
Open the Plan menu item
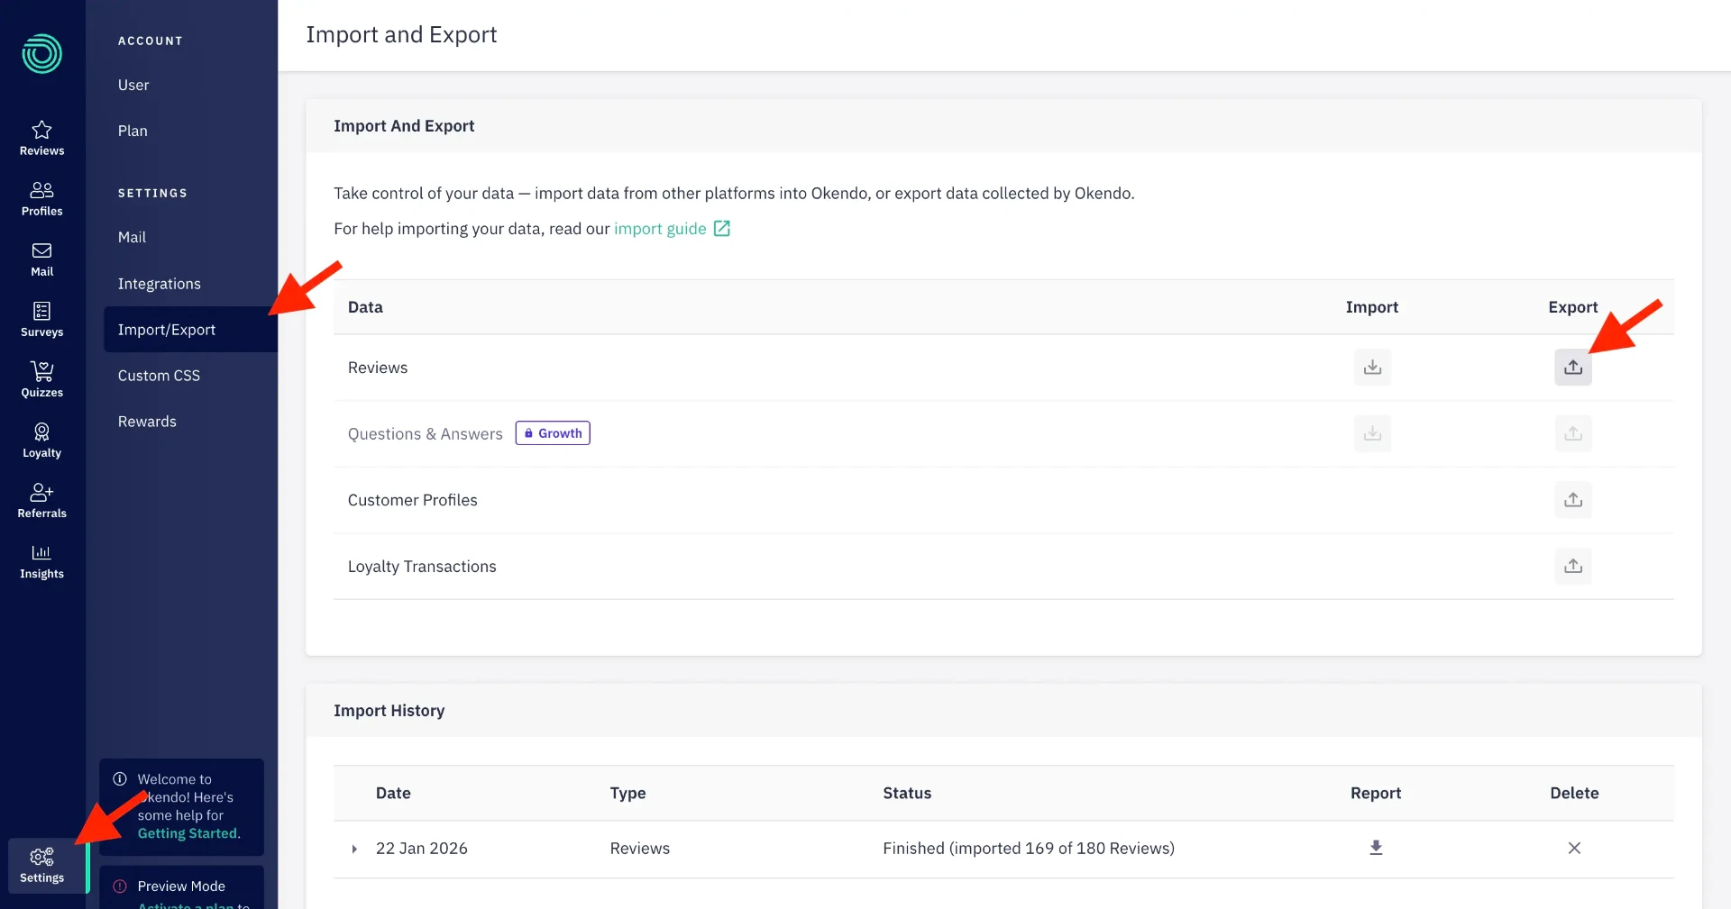click(x=133, y=131)
